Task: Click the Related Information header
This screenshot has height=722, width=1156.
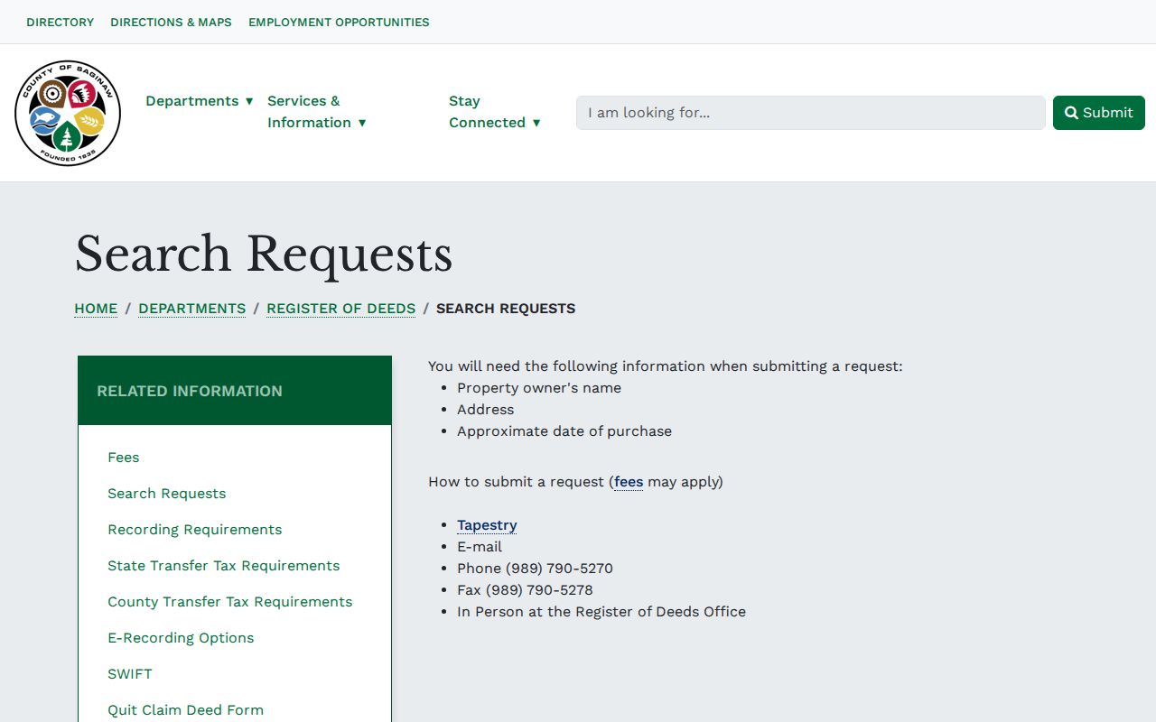Action: tap(235, 391)
